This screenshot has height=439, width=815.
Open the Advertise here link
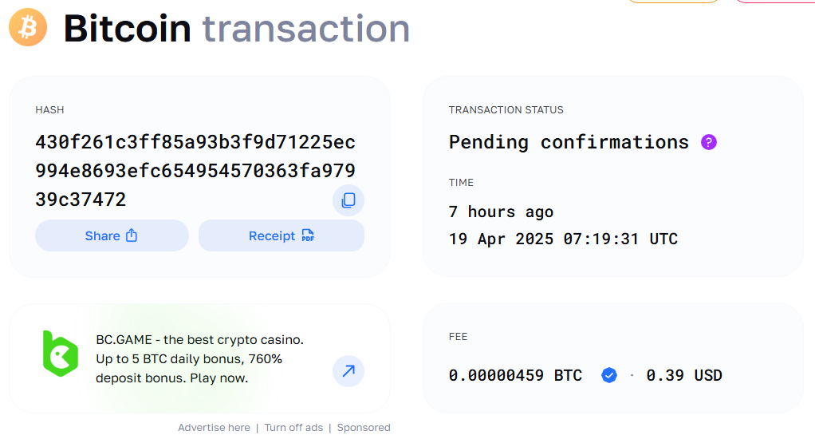click(x=214, y=428)
